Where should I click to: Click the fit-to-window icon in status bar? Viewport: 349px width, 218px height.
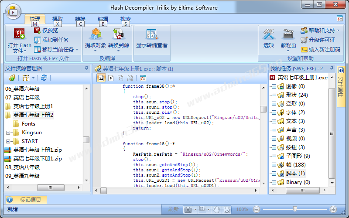(227, 210)
